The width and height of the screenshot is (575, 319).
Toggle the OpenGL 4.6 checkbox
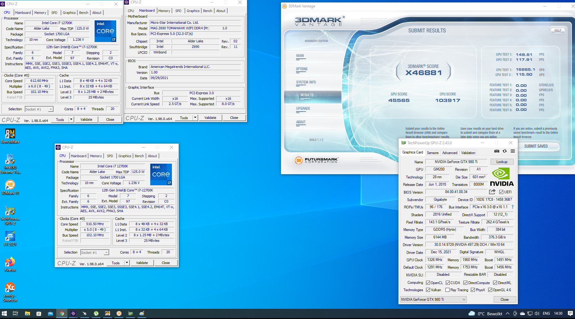pos(490,290)
